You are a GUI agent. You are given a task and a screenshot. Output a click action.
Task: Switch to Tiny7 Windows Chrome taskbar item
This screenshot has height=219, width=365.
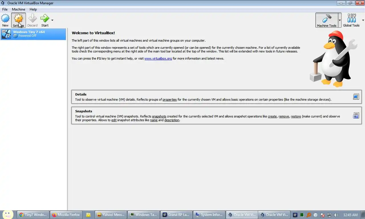point(33,215)
